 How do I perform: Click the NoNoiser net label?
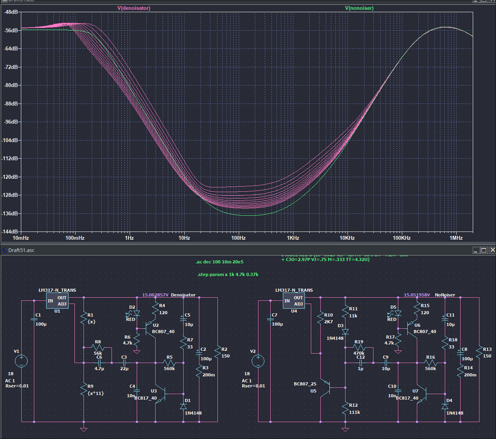pos(445,295)
